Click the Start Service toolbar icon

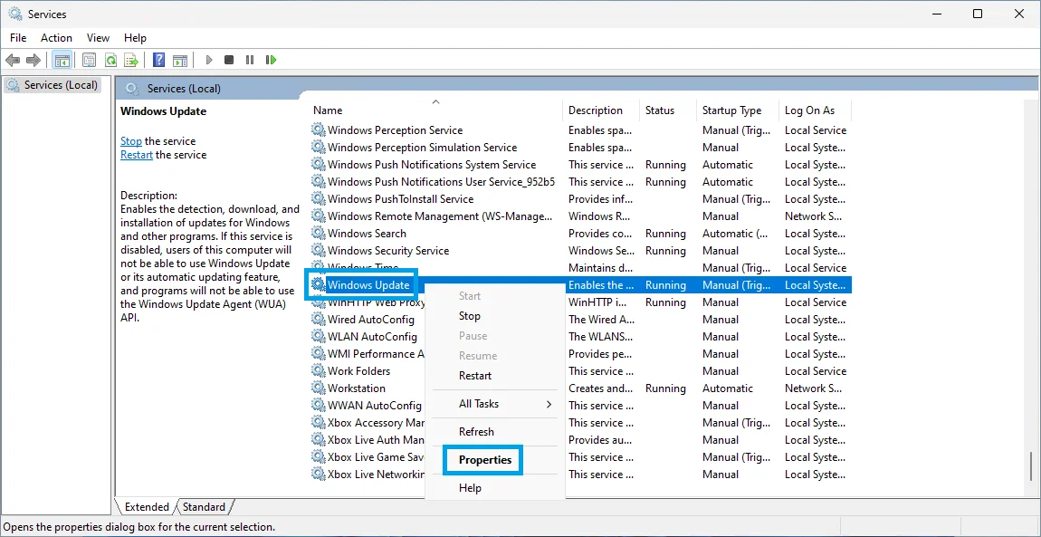(x=209, y=60)
